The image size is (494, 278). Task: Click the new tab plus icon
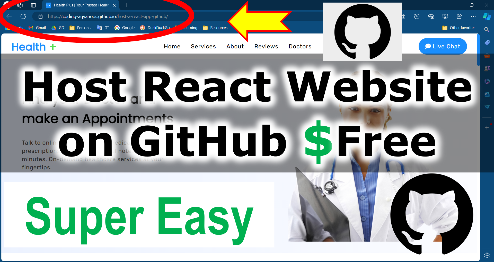click(x=126, y=5)
